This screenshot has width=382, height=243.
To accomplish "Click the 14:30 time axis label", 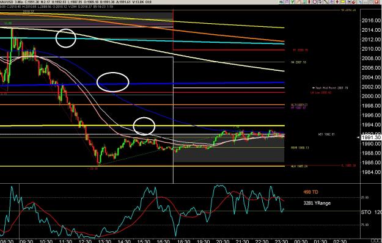I will 124,241.
